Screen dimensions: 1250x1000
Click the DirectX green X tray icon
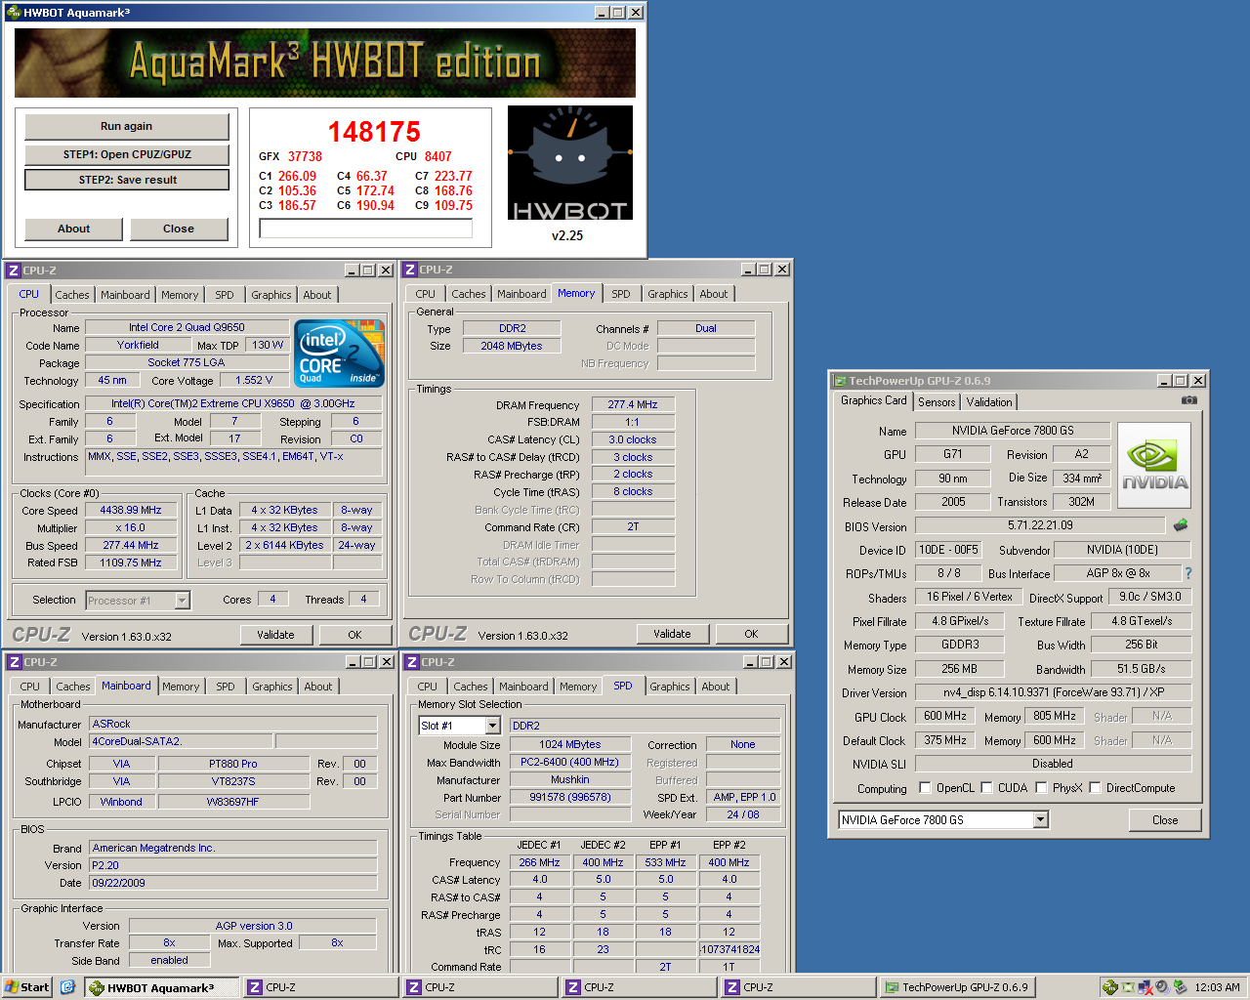point(1128,987)
